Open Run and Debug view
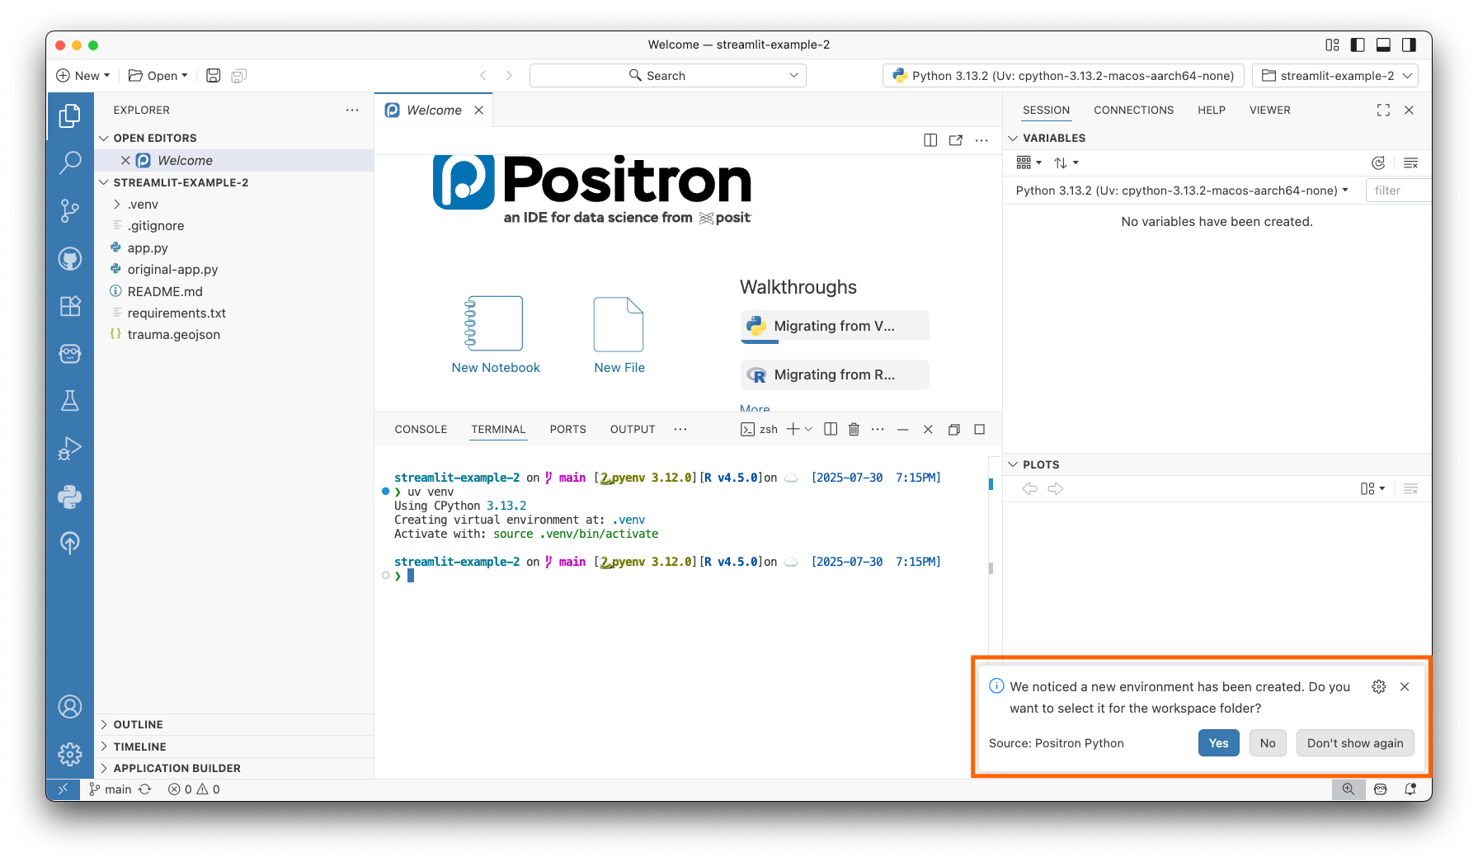The height and width of the screenshot is (862, 1478). click(x=70, y=448)
